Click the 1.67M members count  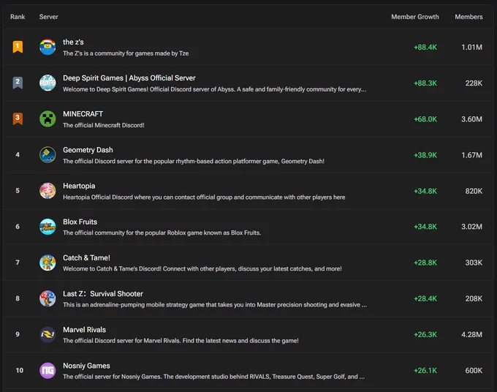pyautogui.click(x=471, y=155)
